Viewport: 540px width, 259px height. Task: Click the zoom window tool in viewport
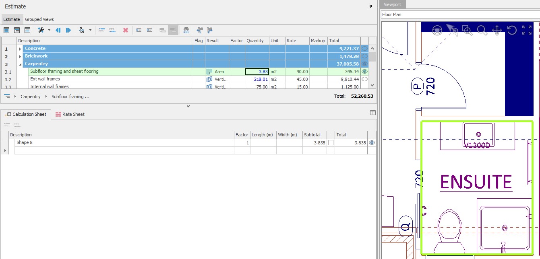coord(467,30)
